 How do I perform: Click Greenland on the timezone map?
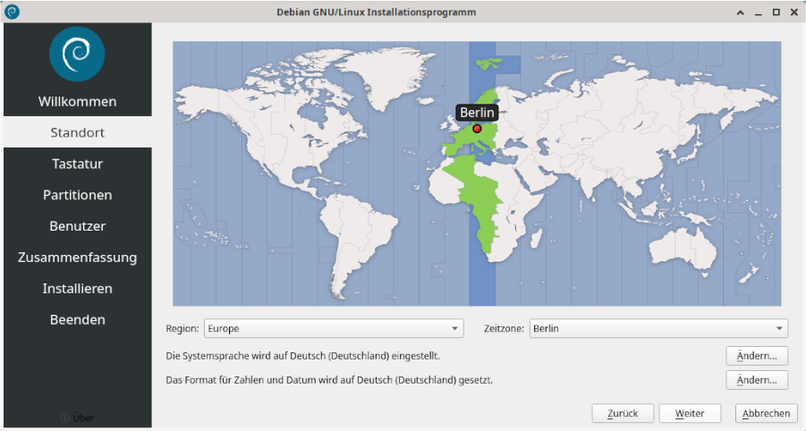tap(391, 77)
